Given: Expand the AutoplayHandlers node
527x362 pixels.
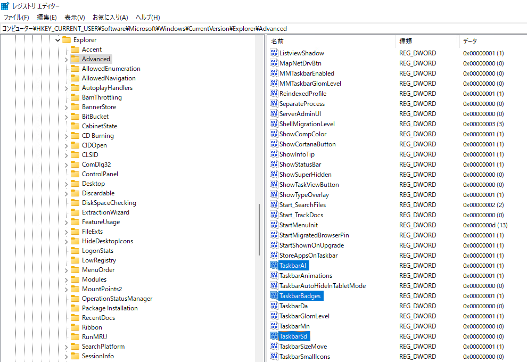Looking at the screenshot, I should 66,88.
